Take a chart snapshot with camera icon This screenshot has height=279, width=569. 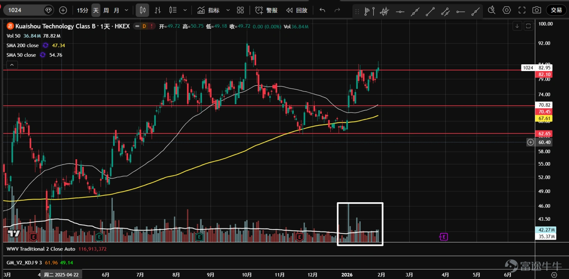coord(537,10)
